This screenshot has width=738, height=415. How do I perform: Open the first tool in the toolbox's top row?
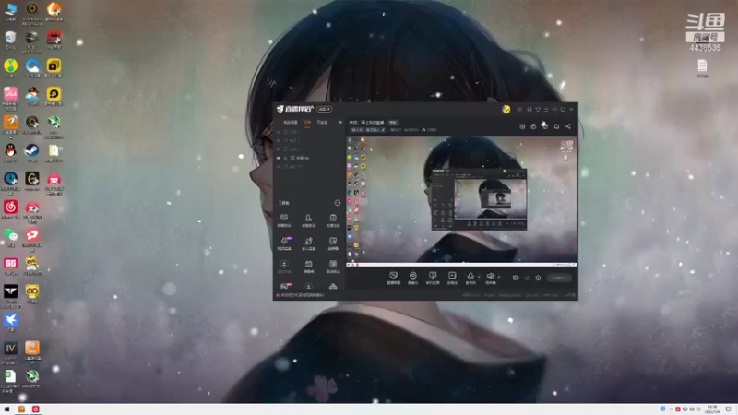284,220
